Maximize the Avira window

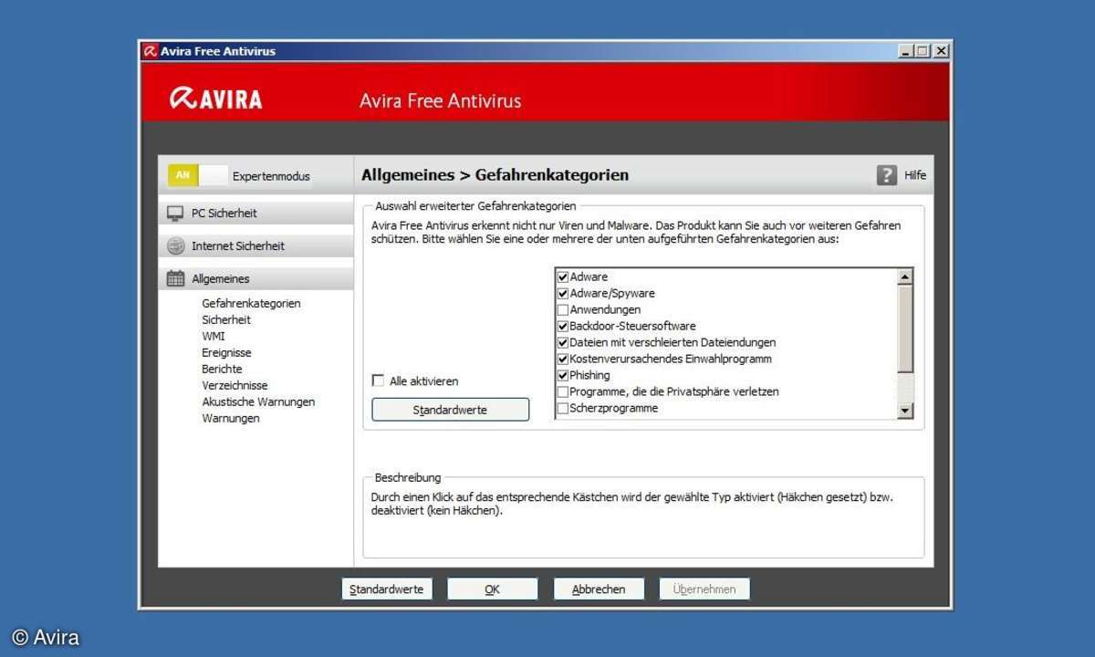[x=923, y=51]
